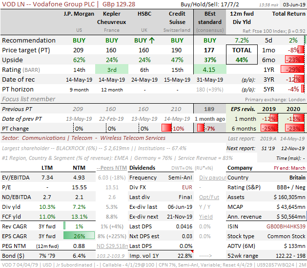Image resolution: width=307 pixels, height=268 pixels.
Task: Select 52wk range 122.22 - 198
Action: pyautogui.click(x=290, y=256)
